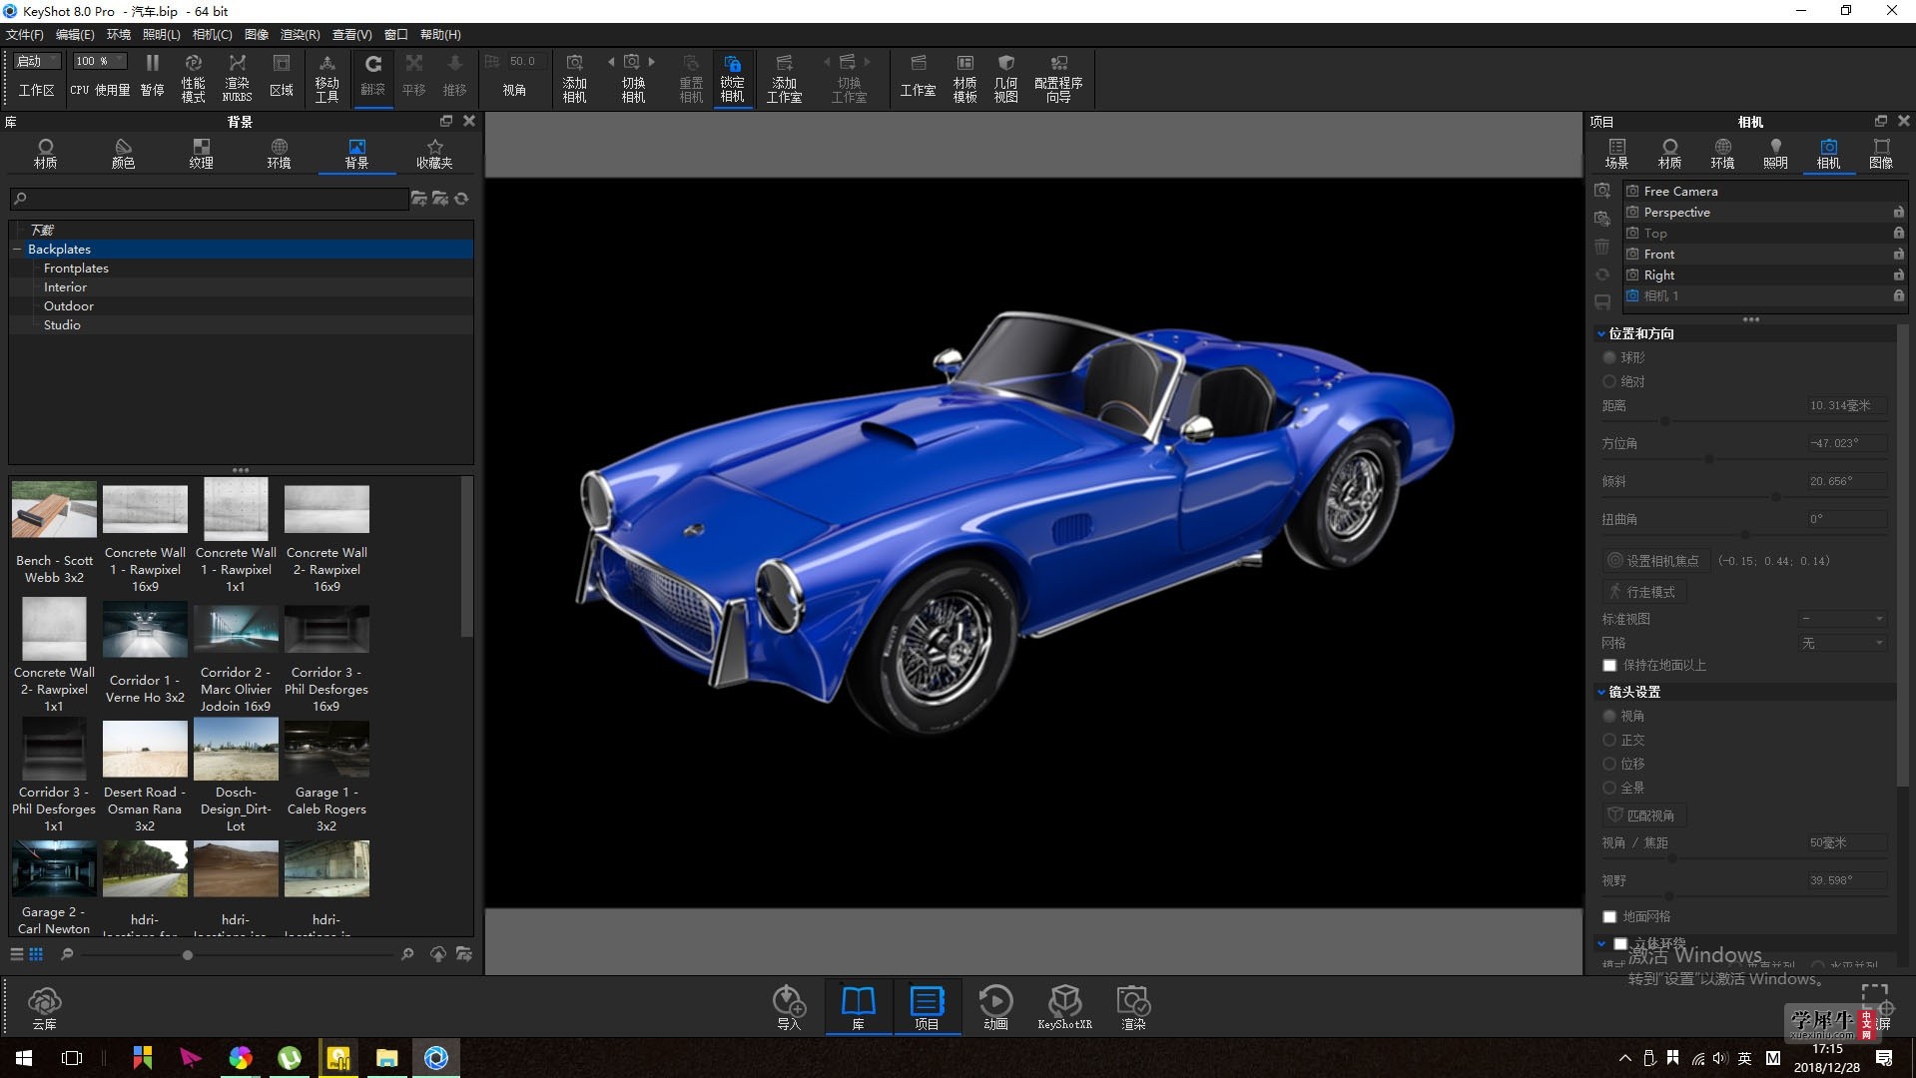1916x1078 pixels.
Task: Open the Studios window icon
Action: (x=918, y=75)
